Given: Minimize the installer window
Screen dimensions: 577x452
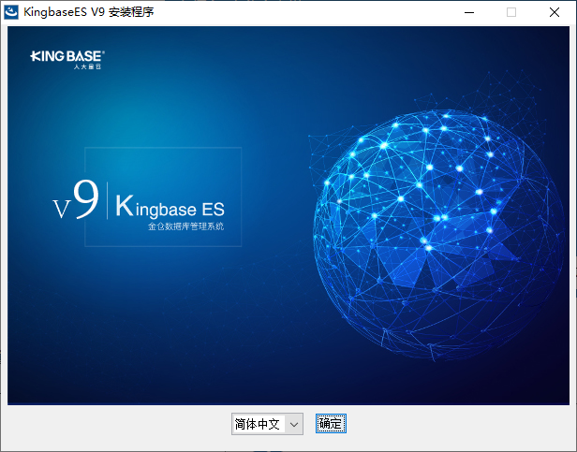Looking at the screenshot, I should (x=467, y=12).
